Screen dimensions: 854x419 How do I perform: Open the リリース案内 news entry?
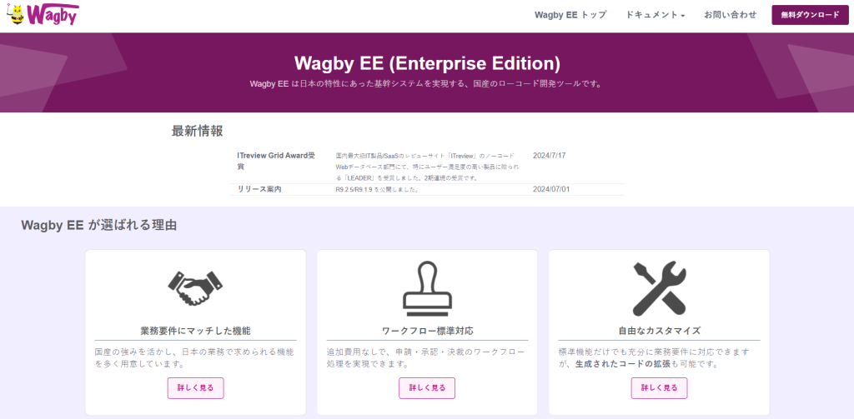coord(259,190)
